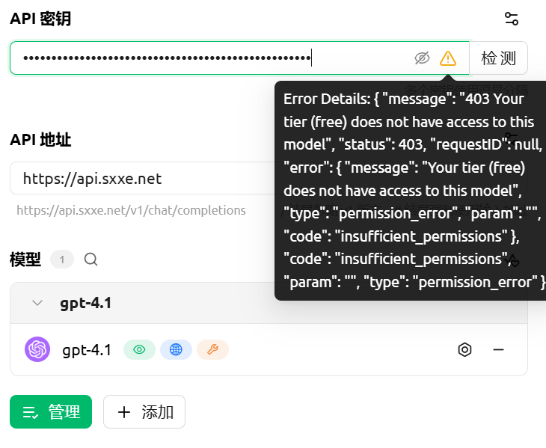Click the model count badge showing 1
Image resolution: width=546 pixels, height=448 pixels.
coord(62,260)
